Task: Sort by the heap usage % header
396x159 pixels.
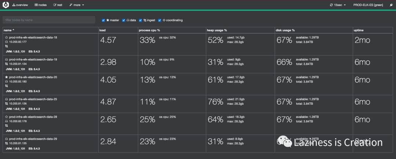Action: coord(217,30)
